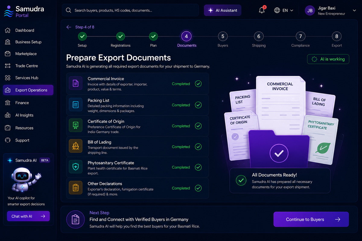Image resolution: width=362 pixels, height=241 pixels.
Task: Open the EN language dropdown
Action: point(284,10)
